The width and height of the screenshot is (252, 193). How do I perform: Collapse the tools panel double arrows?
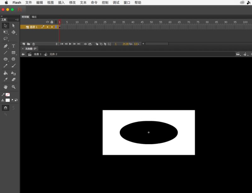(x=2, y=16)
